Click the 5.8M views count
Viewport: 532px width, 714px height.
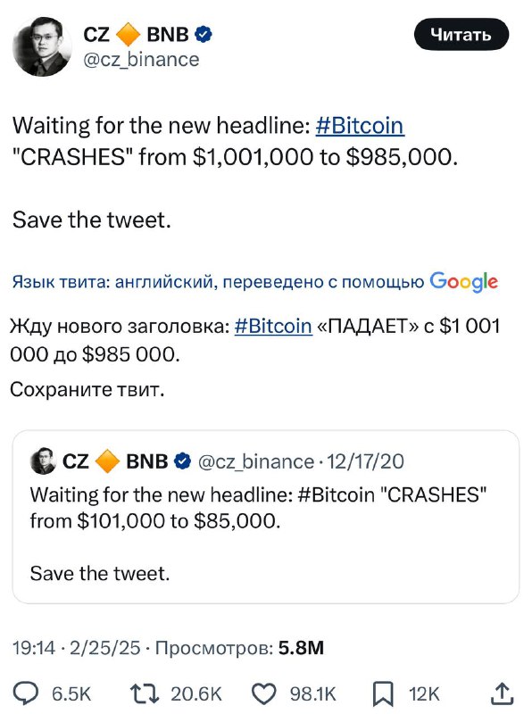tap(301, 648)
